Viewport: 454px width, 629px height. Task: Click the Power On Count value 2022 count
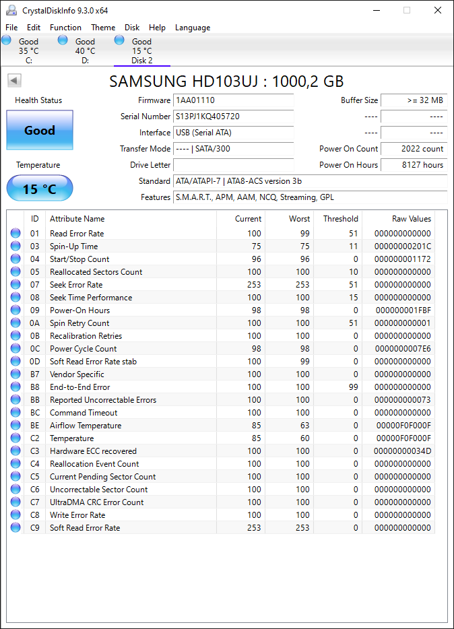pos(414,148)
